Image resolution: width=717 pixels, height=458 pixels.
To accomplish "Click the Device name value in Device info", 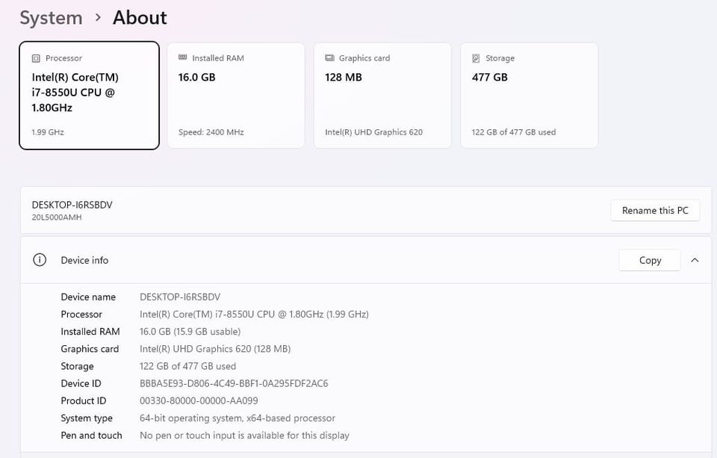I will tap(180, 297).
